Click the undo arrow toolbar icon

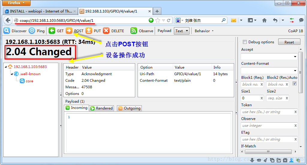tap(275, 20)
